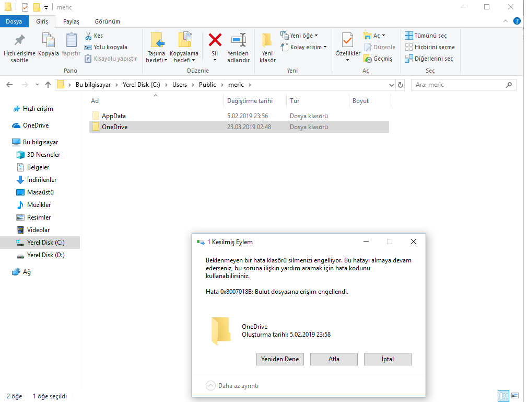The width and height of the screenshot is (528, 402).
Task: Select the AppData folder row
Action: 239,116
